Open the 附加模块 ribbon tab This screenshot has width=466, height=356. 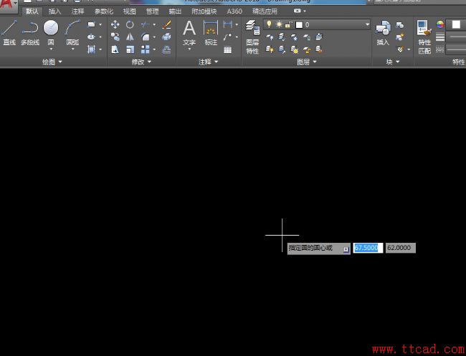204,11
